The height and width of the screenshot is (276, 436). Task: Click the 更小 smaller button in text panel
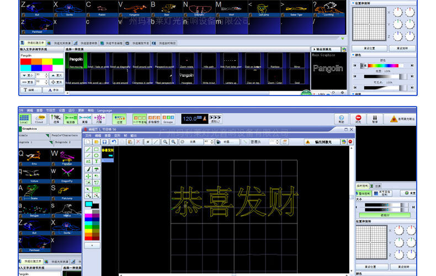point(28,76)
